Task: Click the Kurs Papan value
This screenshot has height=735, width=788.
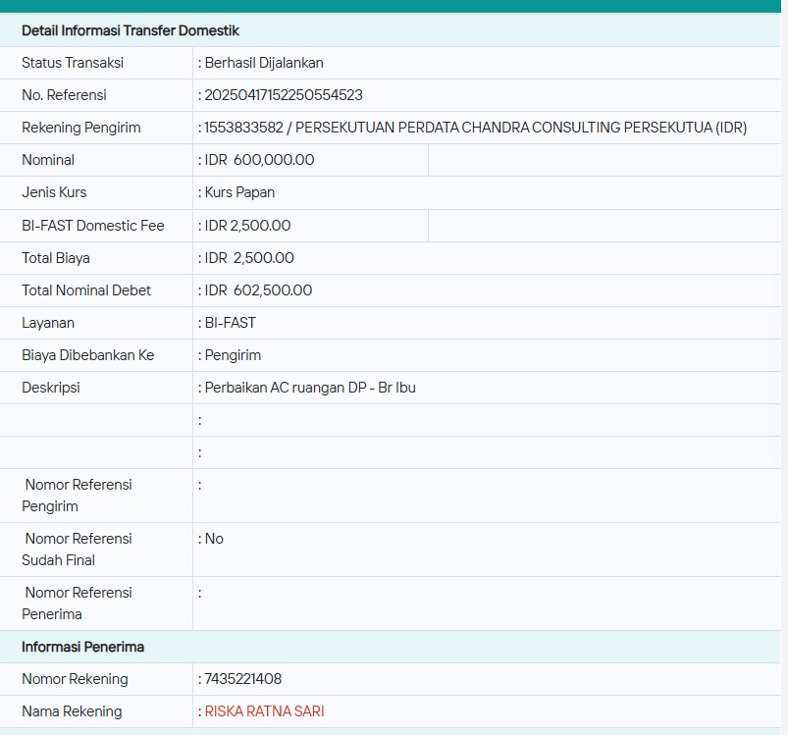Action: 239,192
